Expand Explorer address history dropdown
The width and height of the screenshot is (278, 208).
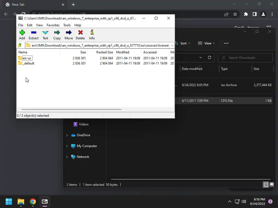pyautogui.click(x=201, y=58)
